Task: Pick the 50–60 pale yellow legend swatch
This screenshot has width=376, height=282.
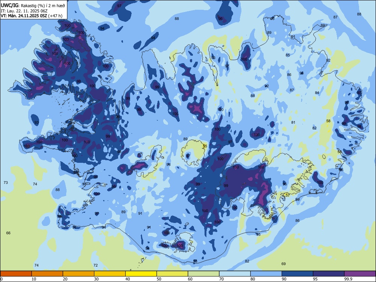Action: 172,274
